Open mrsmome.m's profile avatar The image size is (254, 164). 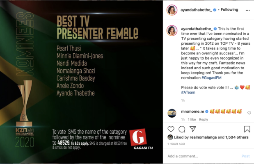(172, 113)
